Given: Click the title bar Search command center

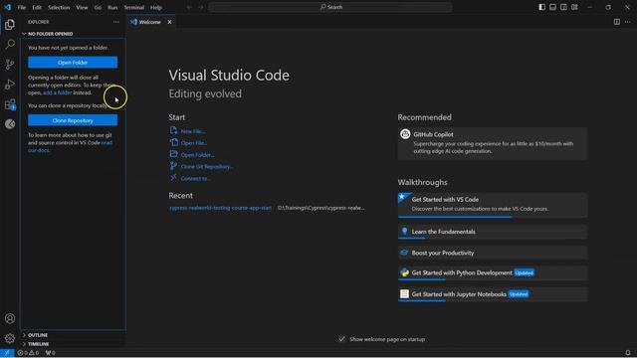Looking at the screenshot, I should click(x=330, y=7).
